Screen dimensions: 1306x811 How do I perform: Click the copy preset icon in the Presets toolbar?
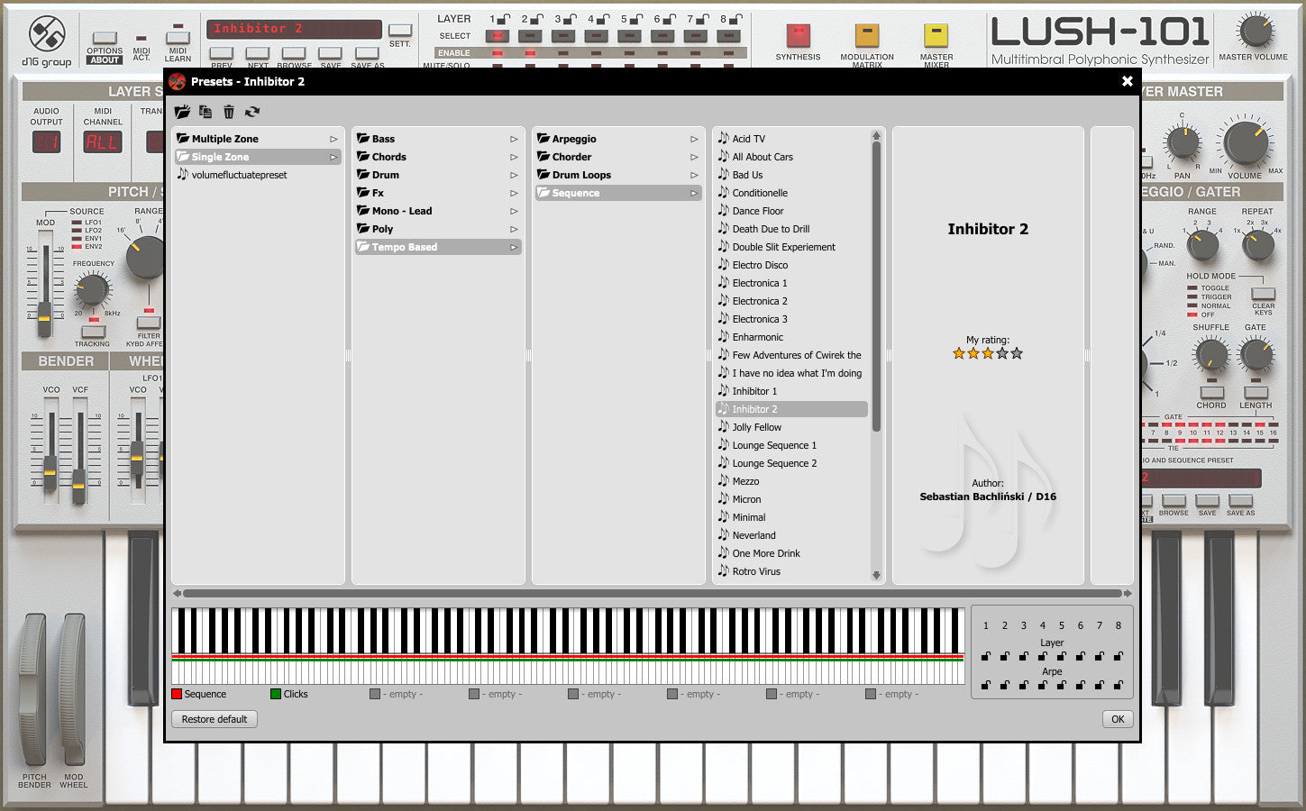tap(205, 112)
